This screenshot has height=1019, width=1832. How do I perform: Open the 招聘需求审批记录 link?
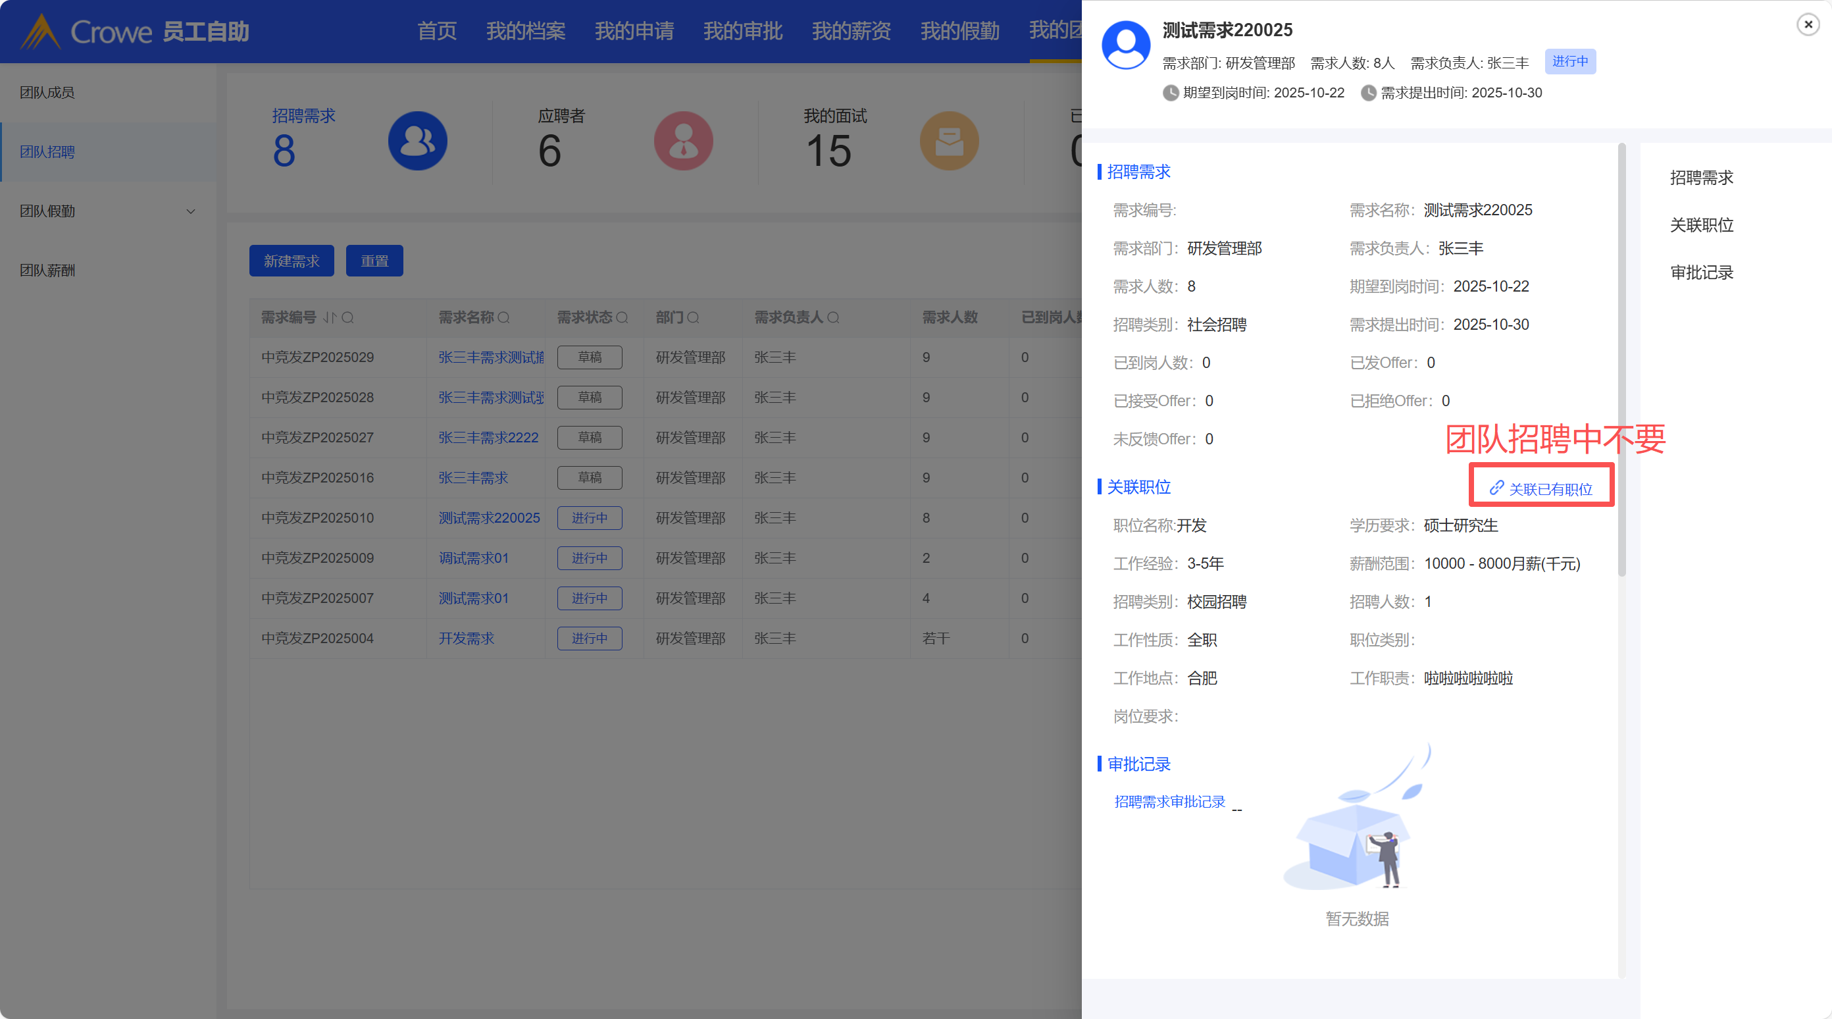click(x=1169, y=801)
